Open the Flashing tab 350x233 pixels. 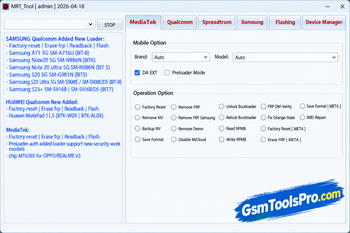(285, 22)
